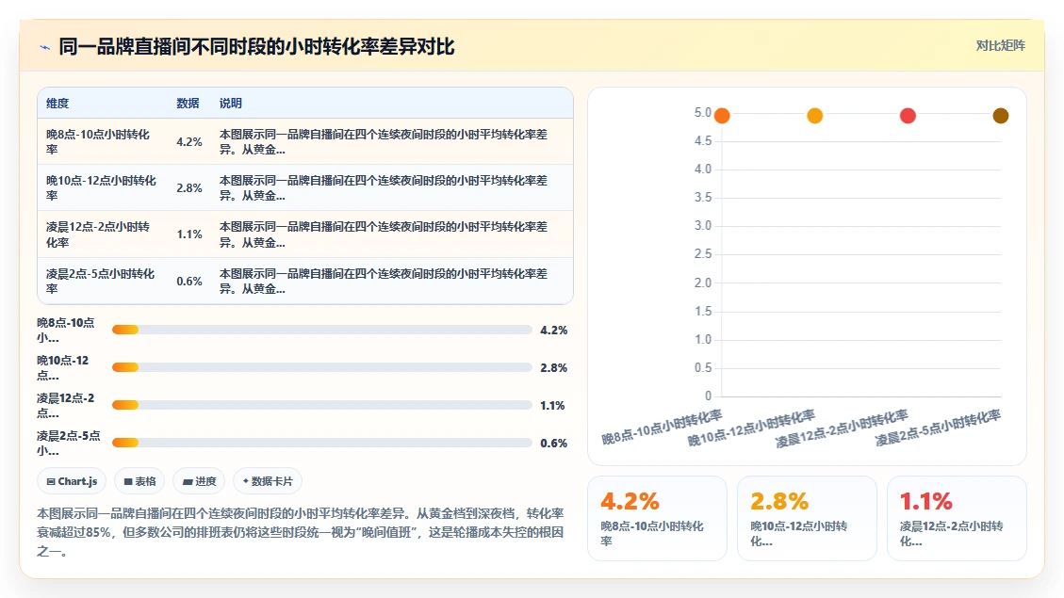Click the 2.8% table cell

[189, 187]
